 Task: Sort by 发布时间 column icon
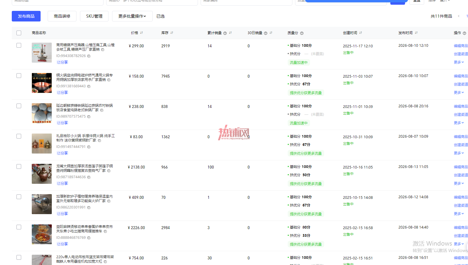coord(416,33)
